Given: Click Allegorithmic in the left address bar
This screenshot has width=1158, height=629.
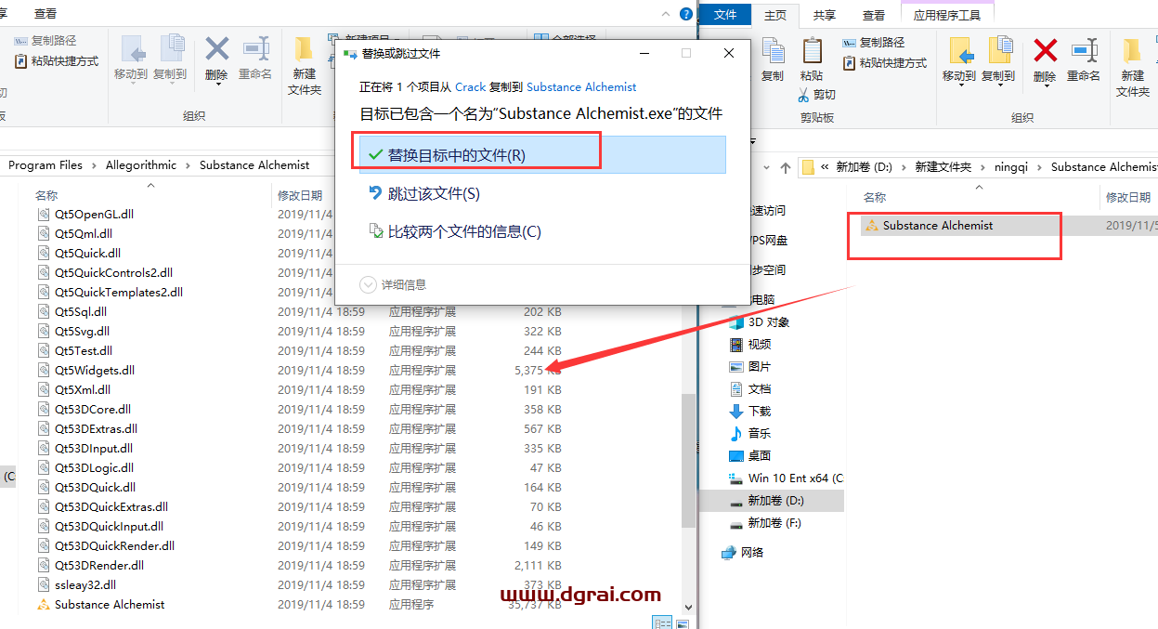Looking at the screenshot, I should (x=141, y=165).
